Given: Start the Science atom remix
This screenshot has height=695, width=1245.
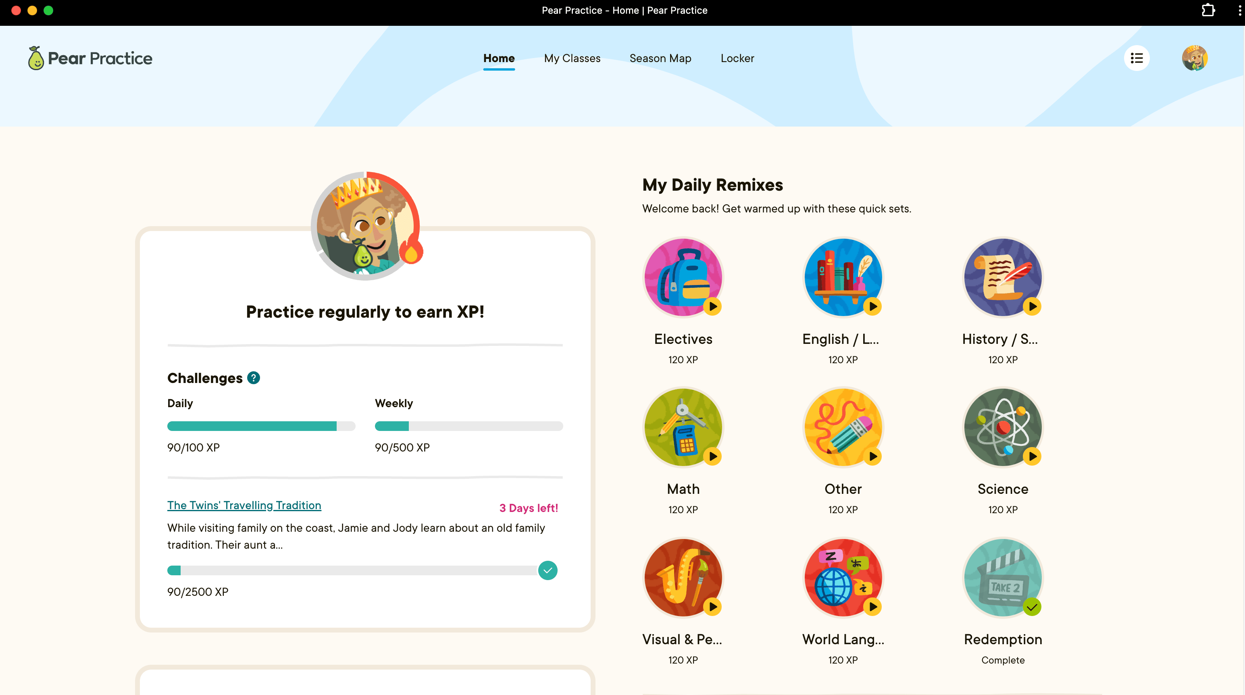Looking at the screenshot, I should point(1003,427).
